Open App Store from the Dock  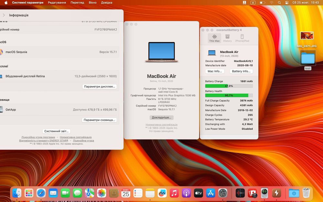[x=211, y=193]
